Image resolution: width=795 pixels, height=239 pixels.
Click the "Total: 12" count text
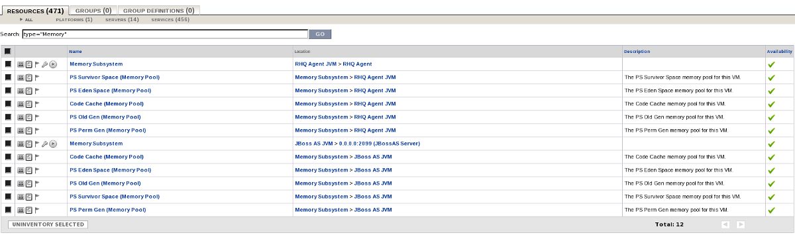coord(668,224)
